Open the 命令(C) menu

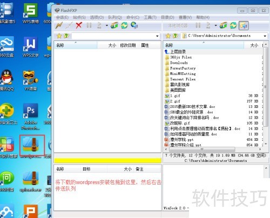[133, 17]
